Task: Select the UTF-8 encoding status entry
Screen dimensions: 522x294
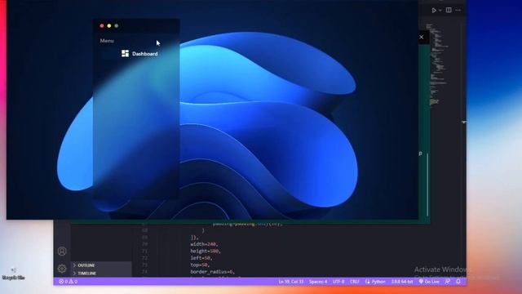Action: pos(338,282)
